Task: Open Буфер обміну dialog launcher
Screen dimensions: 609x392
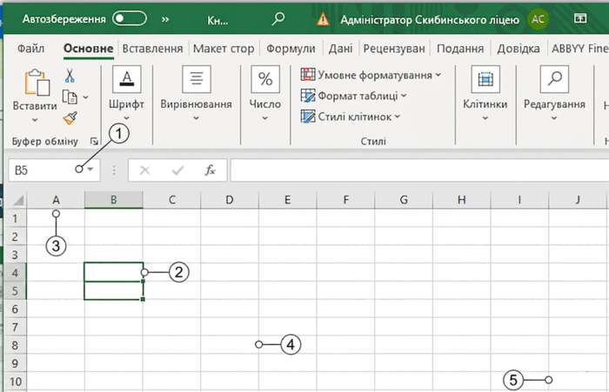Action: (94, 142)
